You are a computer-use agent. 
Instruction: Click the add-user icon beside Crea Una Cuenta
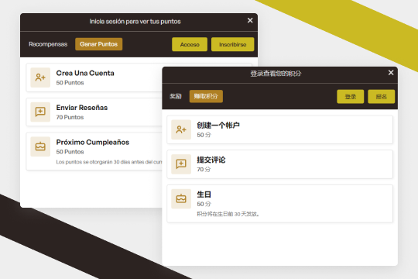click(40, 77)
